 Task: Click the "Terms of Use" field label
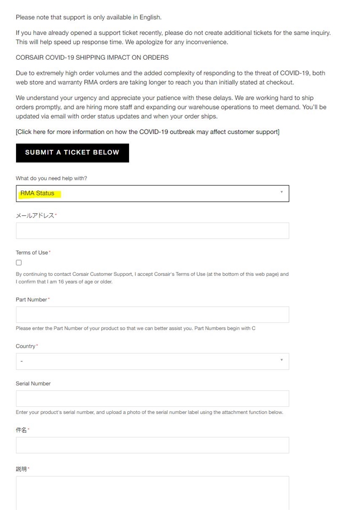[x=32, y=253]
